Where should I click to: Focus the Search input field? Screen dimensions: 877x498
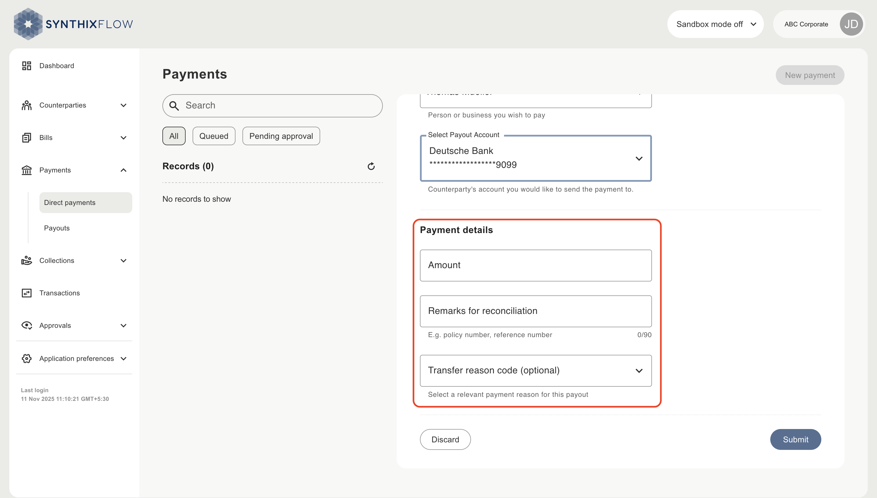coord(272,106)
